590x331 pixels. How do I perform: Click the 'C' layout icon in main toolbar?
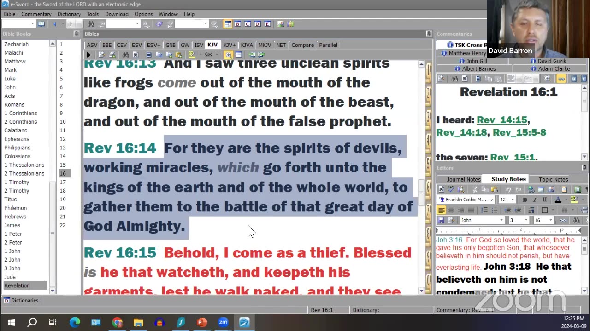click(248, 24)
